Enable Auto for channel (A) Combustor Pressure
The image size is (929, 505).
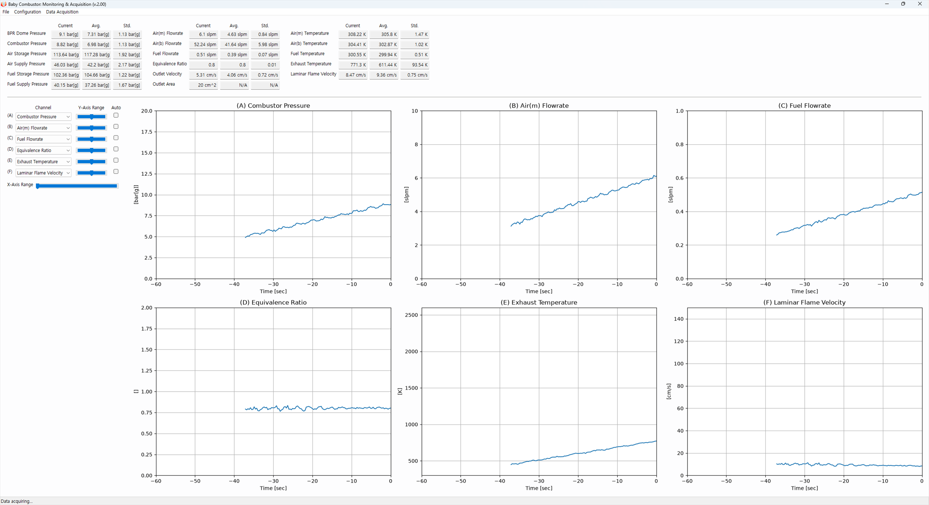116,115
